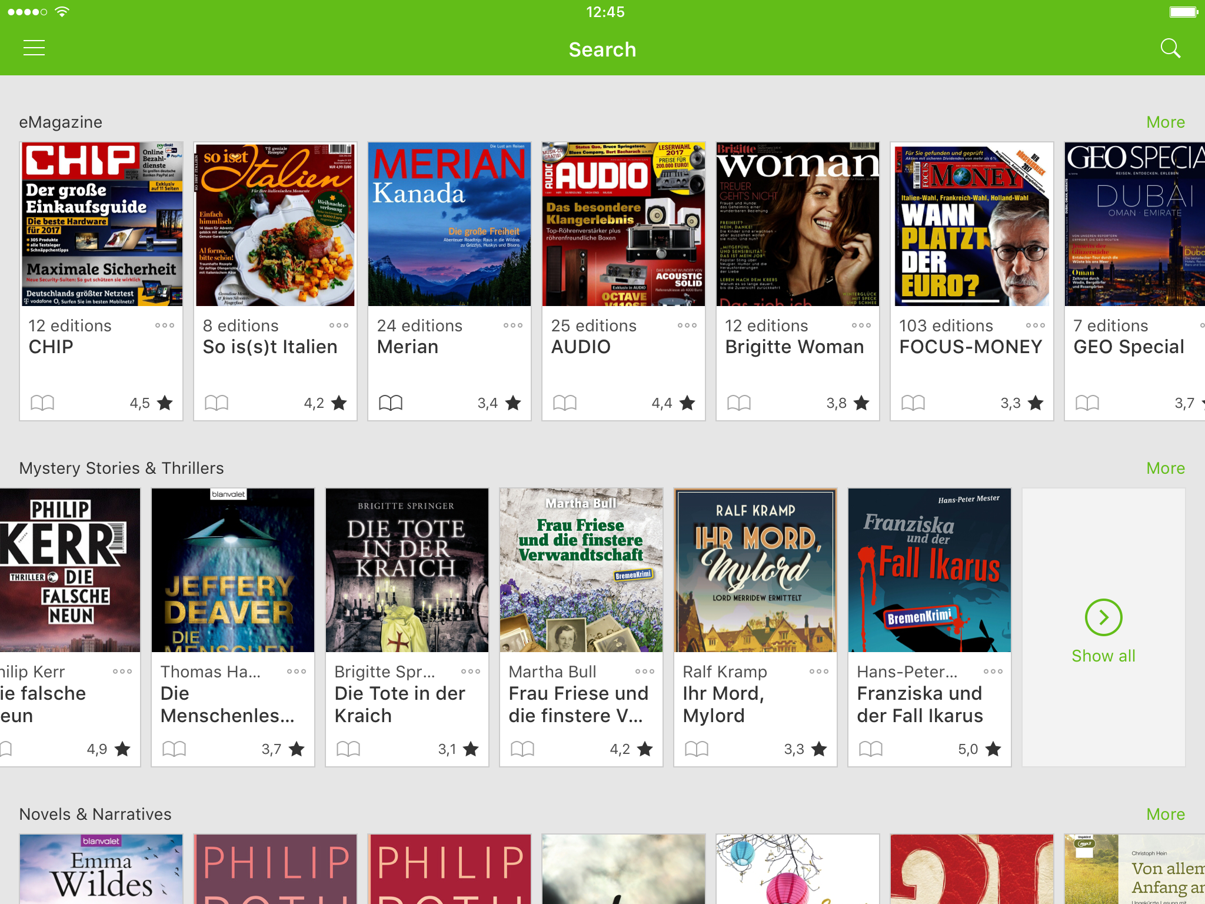Screen dimensions: 1205x904
Task: Open the book icon on CHIP card
Action: click(42, 403)
